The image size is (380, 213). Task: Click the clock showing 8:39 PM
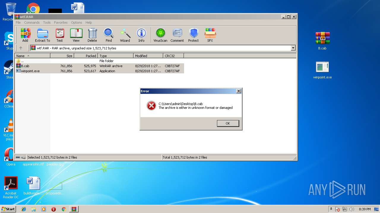(365, 209)
